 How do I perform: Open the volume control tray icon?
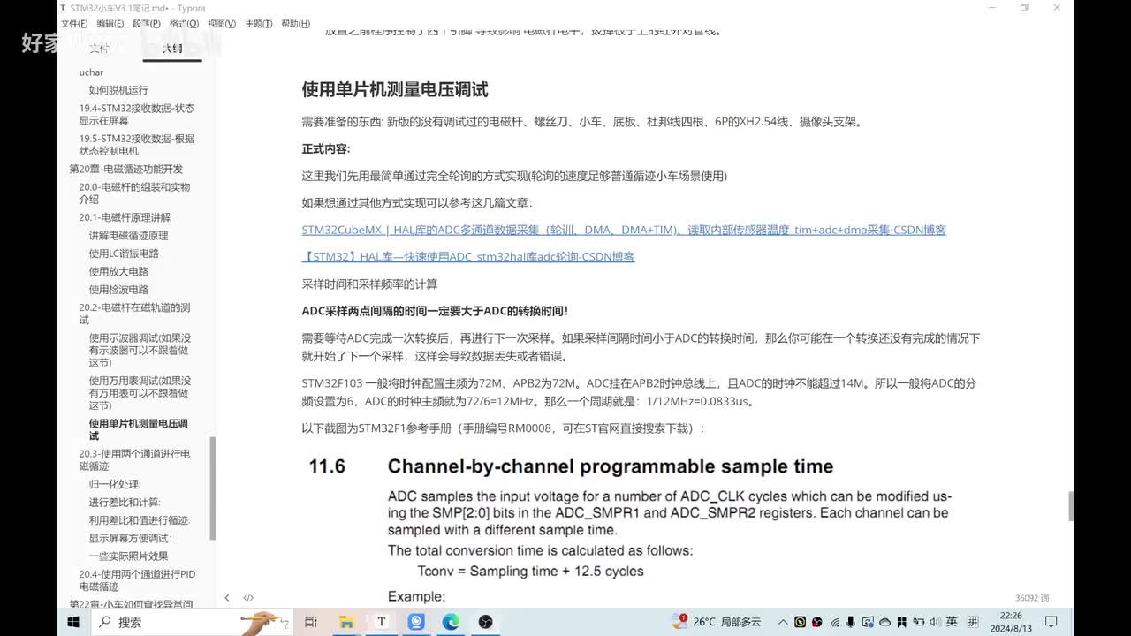point(933,622)
